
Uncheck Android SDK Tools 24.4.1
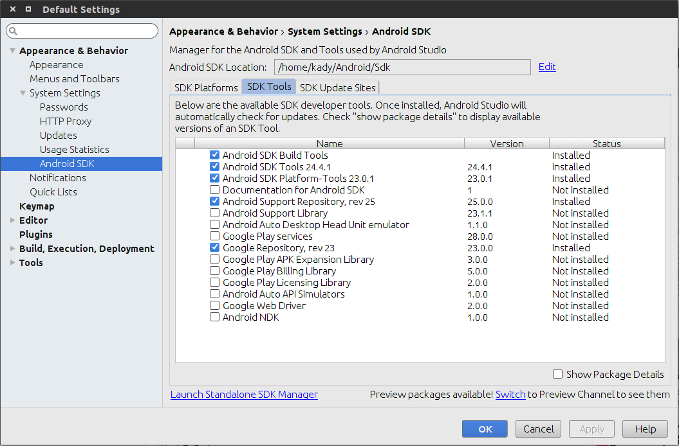214,166
